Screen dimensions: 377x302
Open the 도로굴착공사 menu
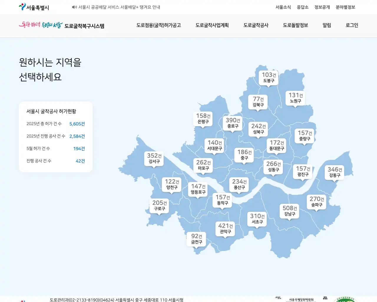256,25
